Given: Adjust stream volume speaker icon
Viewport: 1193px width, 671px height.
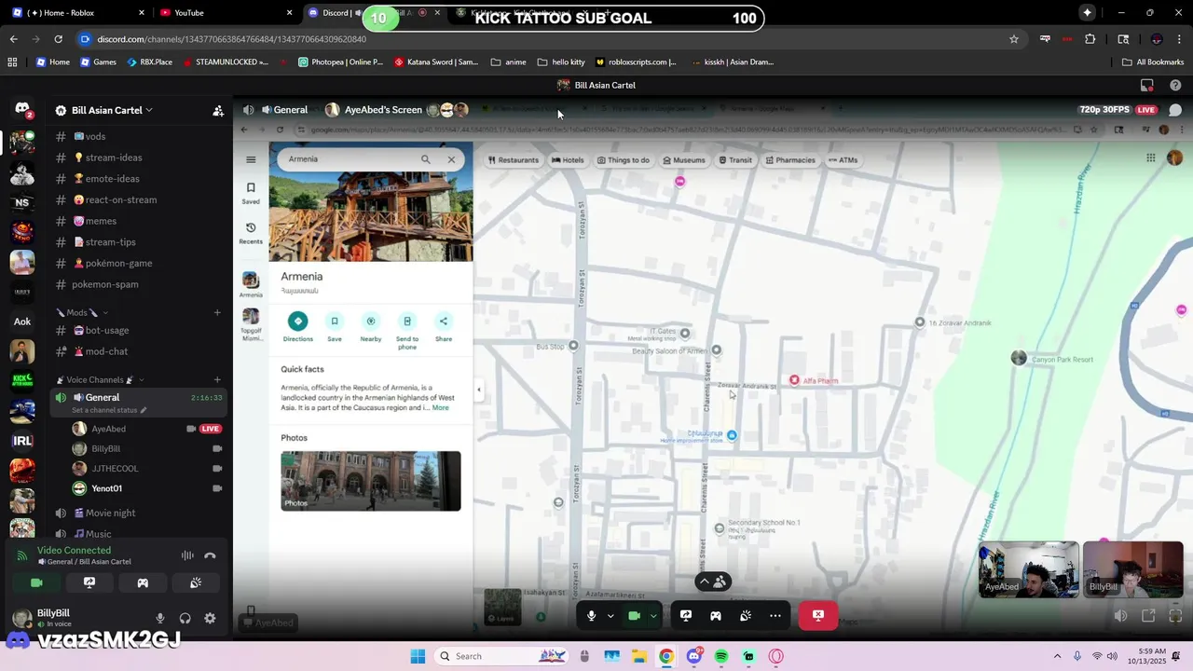Looking at the screenshot, I should (x=1121, y=615).
